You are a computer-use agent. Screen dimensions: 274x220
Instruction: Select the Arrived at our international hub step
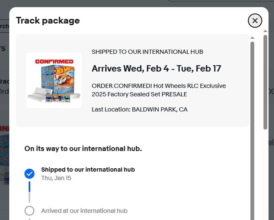[84, 211]
